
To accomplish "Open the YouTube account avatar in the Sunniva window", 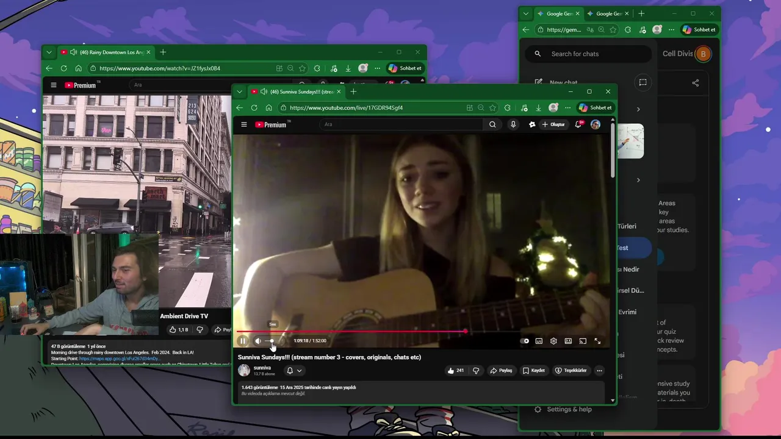I will (596, 124).
